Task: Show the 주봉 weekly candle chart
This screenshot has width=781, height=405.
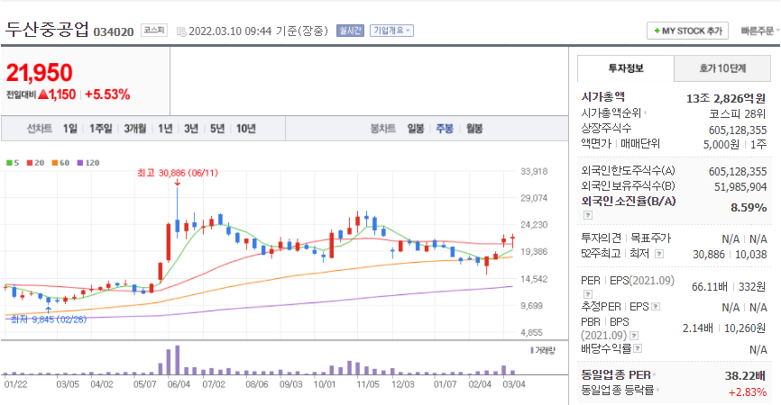Action: [445, 129]
